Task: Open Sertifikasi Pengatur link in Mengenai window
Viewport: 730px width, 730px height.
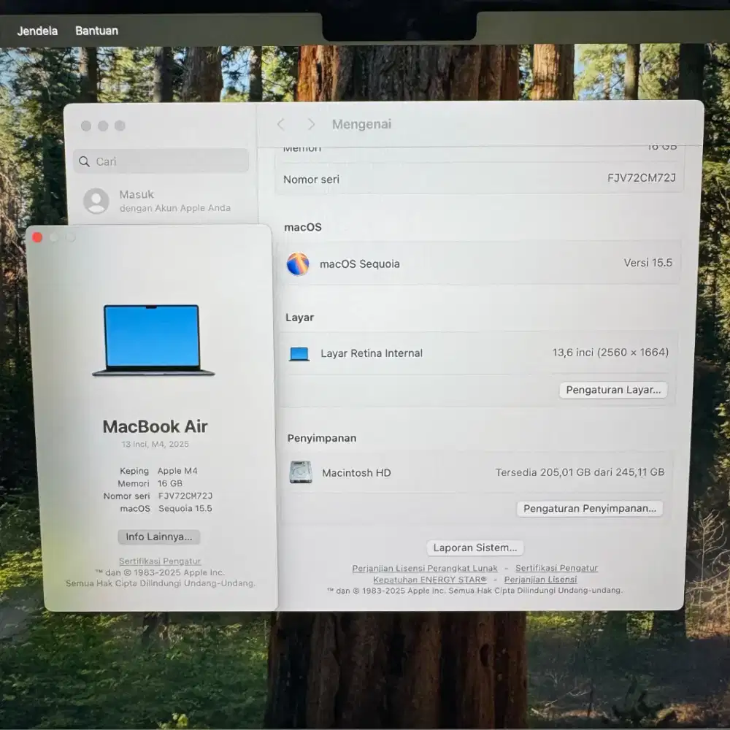Action: [556, 568]
